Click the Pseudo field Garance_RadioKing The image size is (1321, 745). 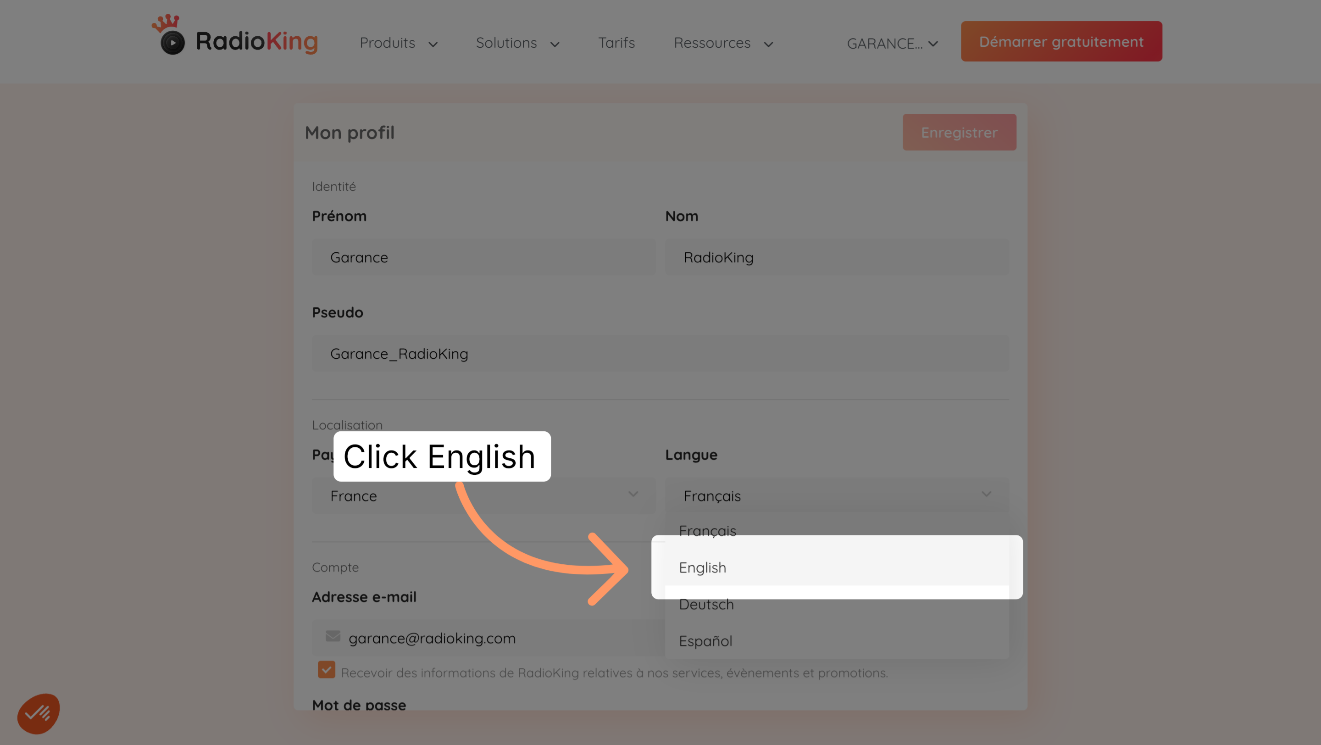coord(660,354)
